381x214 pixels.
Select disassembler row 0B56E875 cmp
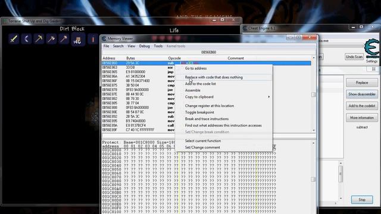138,86
